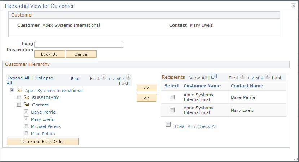Add selected contacts with >> button
The height and width of the screenshot is (162, 299).
(x=146, y=88)
